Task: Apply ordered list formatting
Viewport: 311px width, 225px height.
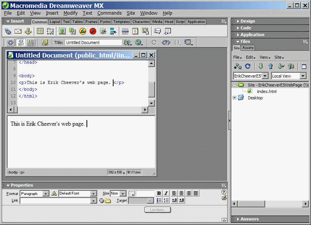Action: pos(166,201)
